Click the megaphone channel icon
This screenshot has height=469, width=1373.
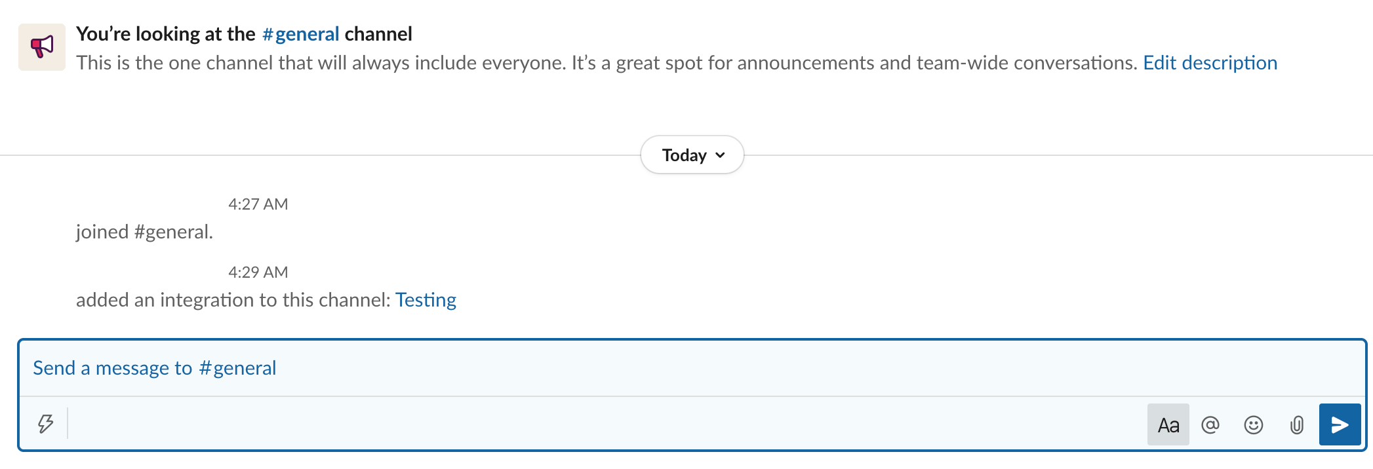click(42, 47)
